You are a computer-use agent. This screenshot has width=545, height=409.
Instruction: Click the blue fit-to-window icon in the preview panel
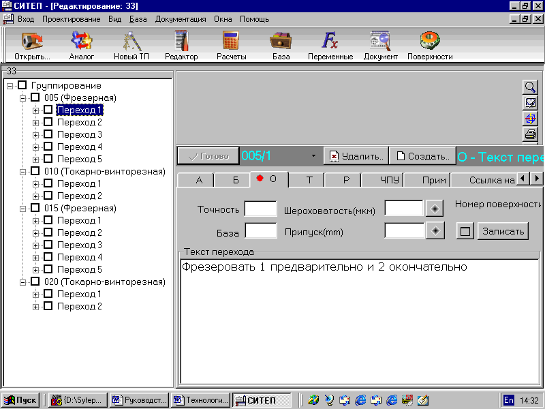click(530, 118)
